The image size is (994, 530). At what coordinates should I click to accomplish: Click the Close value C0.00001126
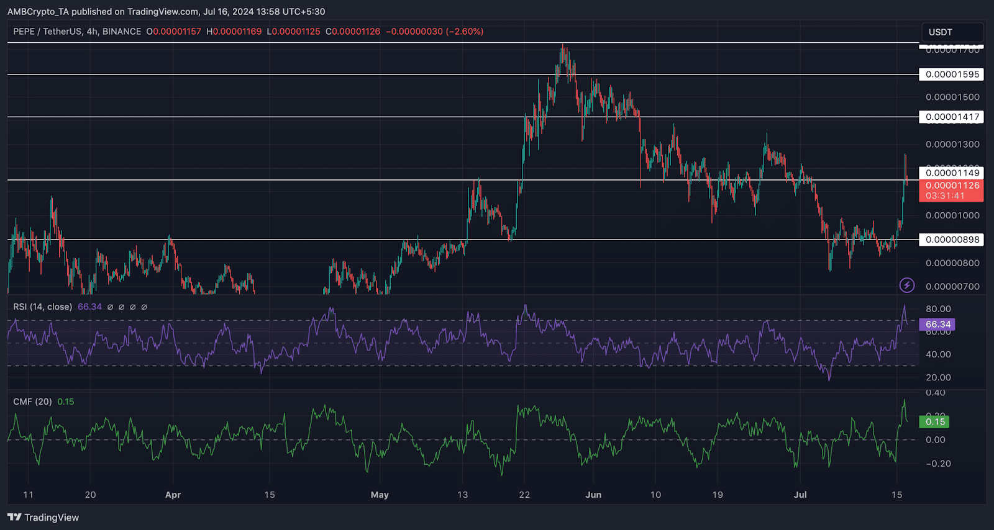coord(353,32)
